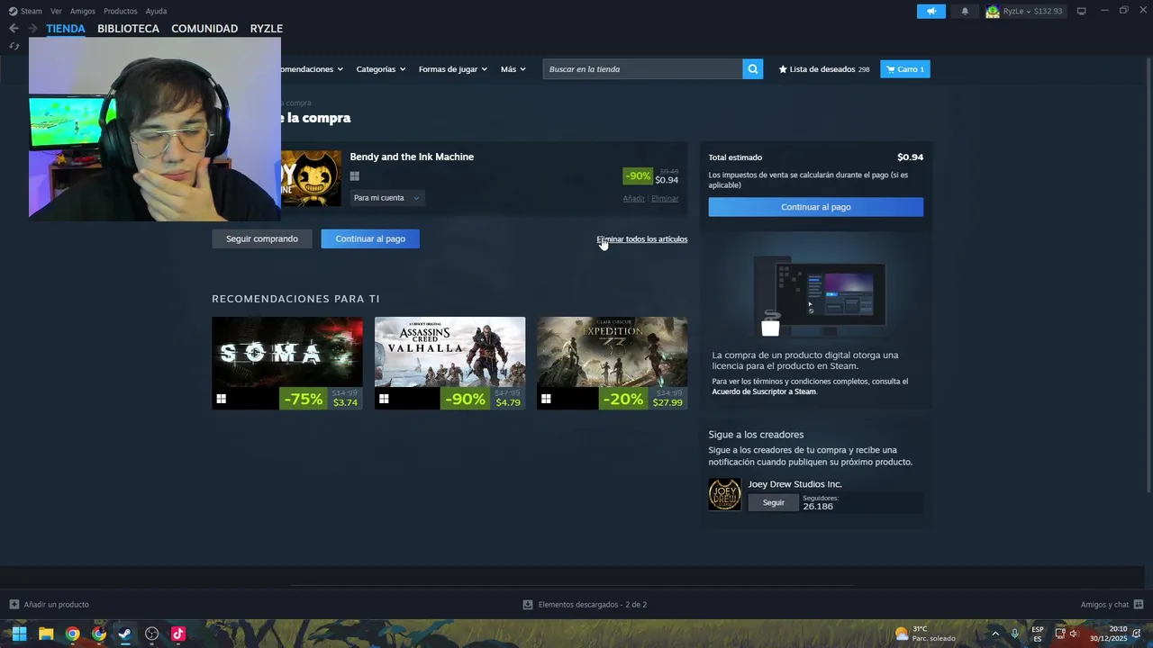The image size is (1153, 648).
Task: Click the plus icon beside Añadir un producto
Action: [14, 604]
